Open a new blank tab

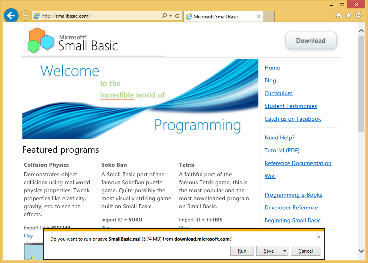pyautogui.click(x=269, y=16)
